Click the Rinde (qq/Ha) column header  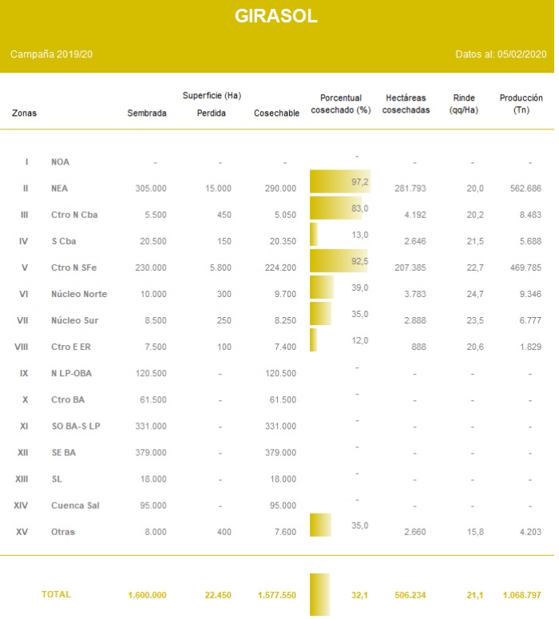pos(464,104)
